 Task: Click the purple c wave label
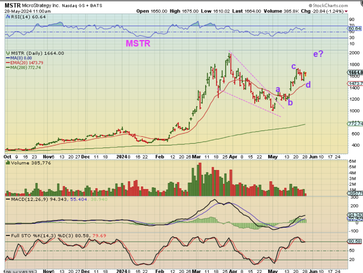pyautogui.click(x=293, y=66)
